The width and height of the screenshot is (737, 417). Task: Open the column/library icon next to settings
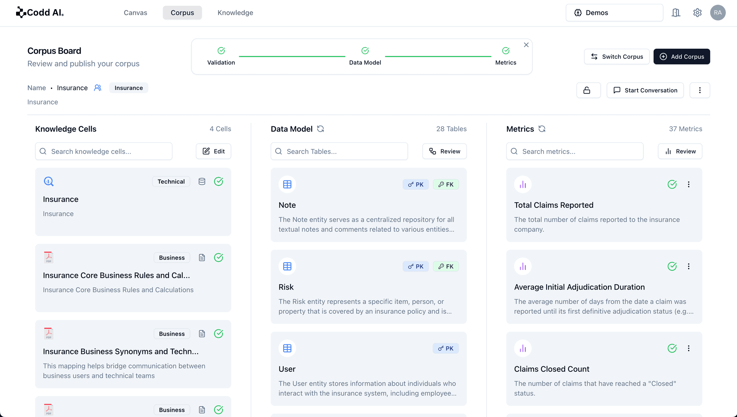[x=676, y=12]
